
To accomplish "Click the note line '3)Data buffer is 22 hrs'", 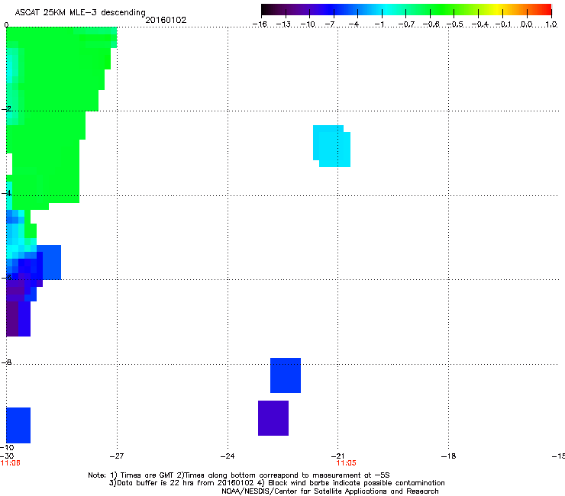I will (x=276, y=483).
